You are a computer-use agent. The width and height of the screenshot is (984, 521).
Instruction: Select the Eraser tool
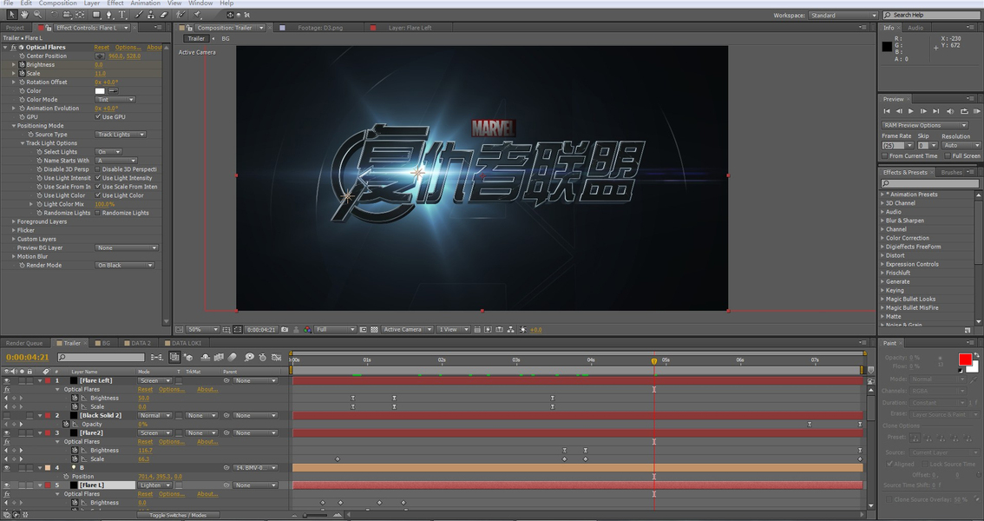164,14
